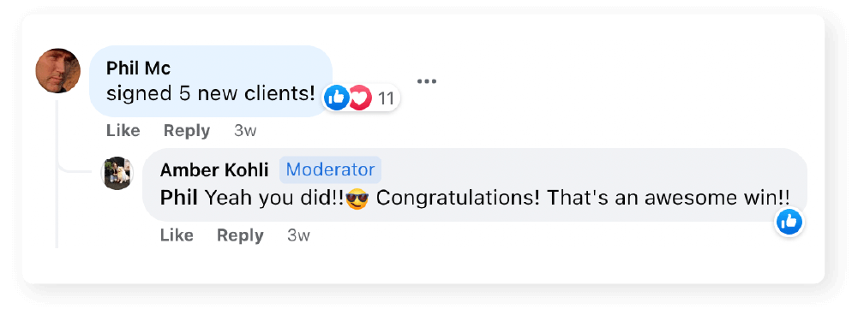Click the sunglasses emoji in Amber's reply
The width and height of the screenshot is (858, 321).
tap(357, 199)
